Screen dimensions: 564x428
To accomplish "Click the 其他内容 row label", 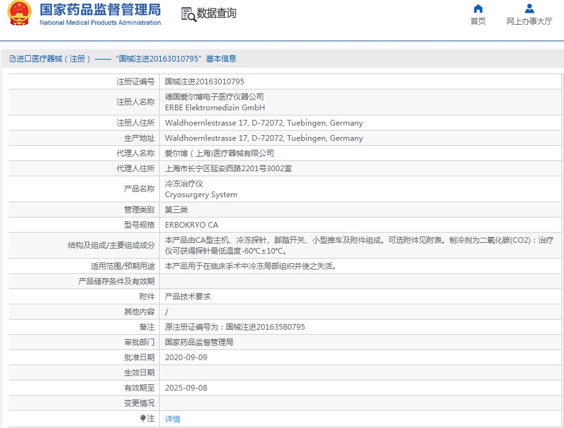I will point(139,312).
